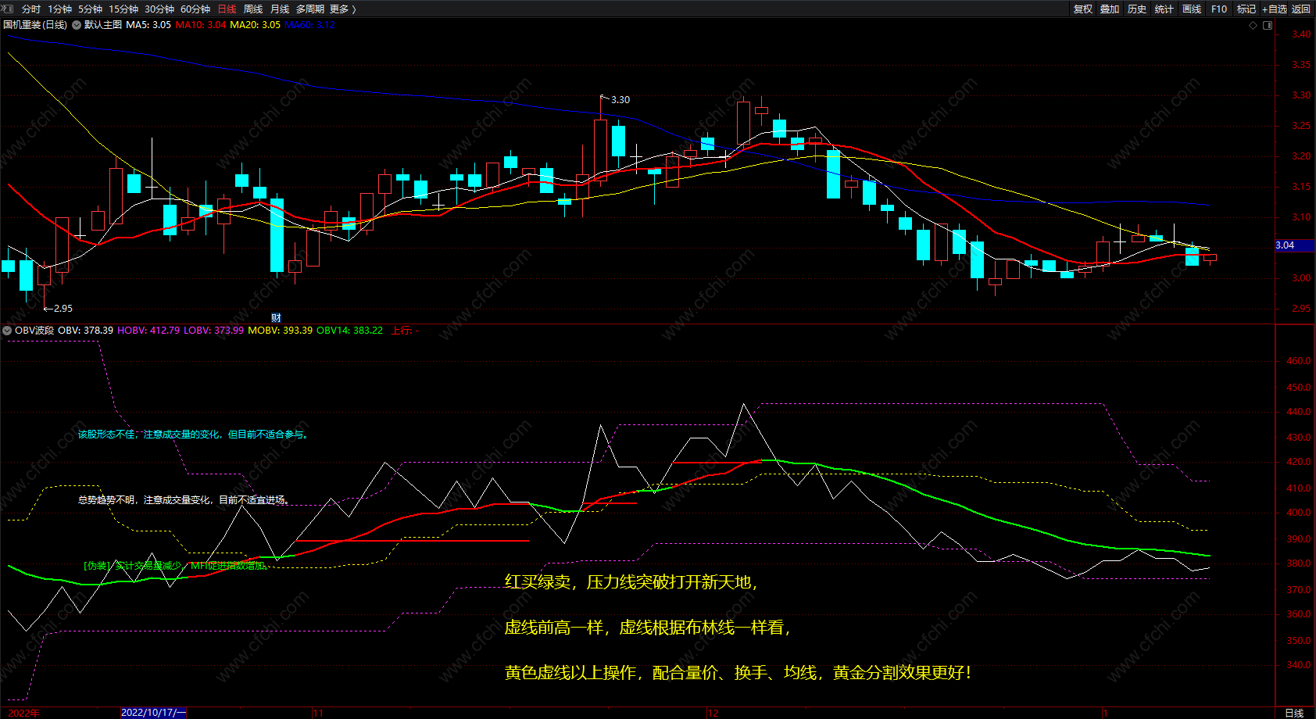Image resolution: width=1316 pixels, height=719 pixels.
Task: Click the 标记 mark button
Action: click(1246, 9)
